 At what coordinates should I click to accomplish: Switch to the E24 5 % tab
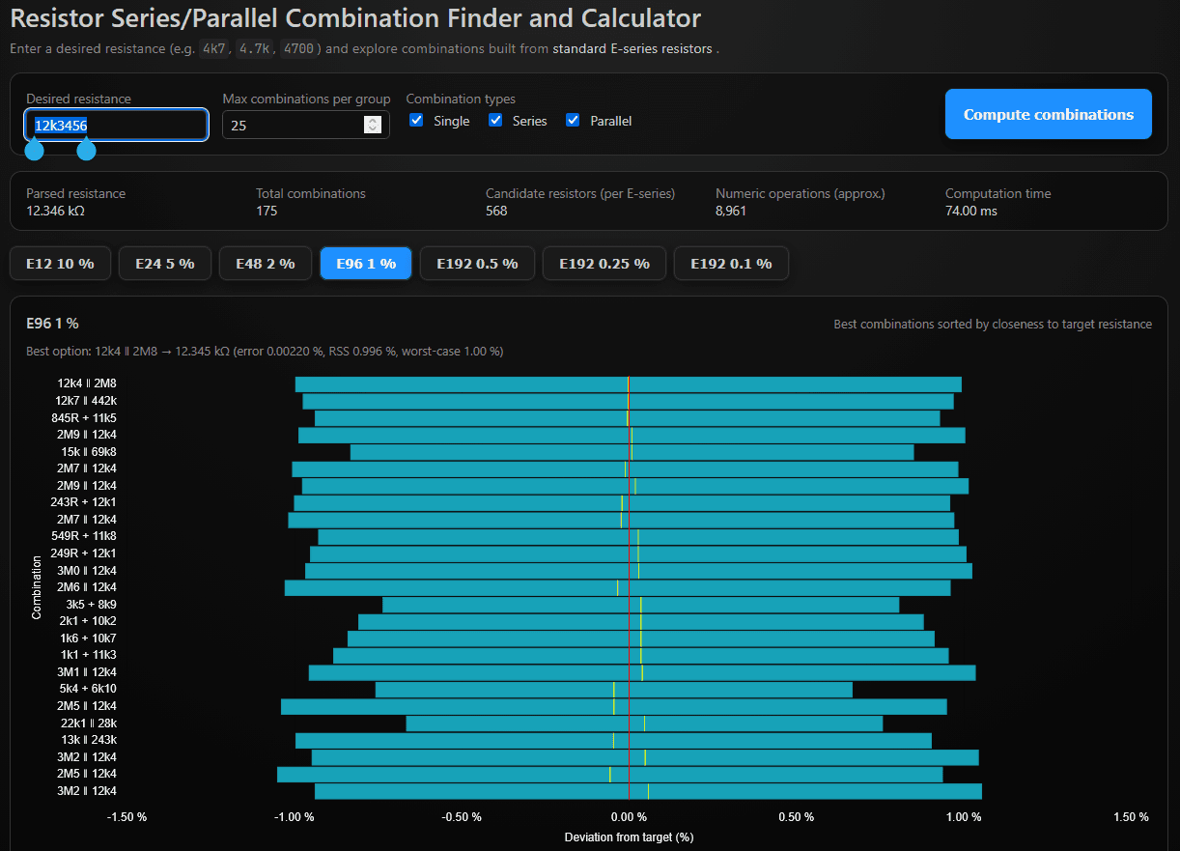[x=164, y=263]
